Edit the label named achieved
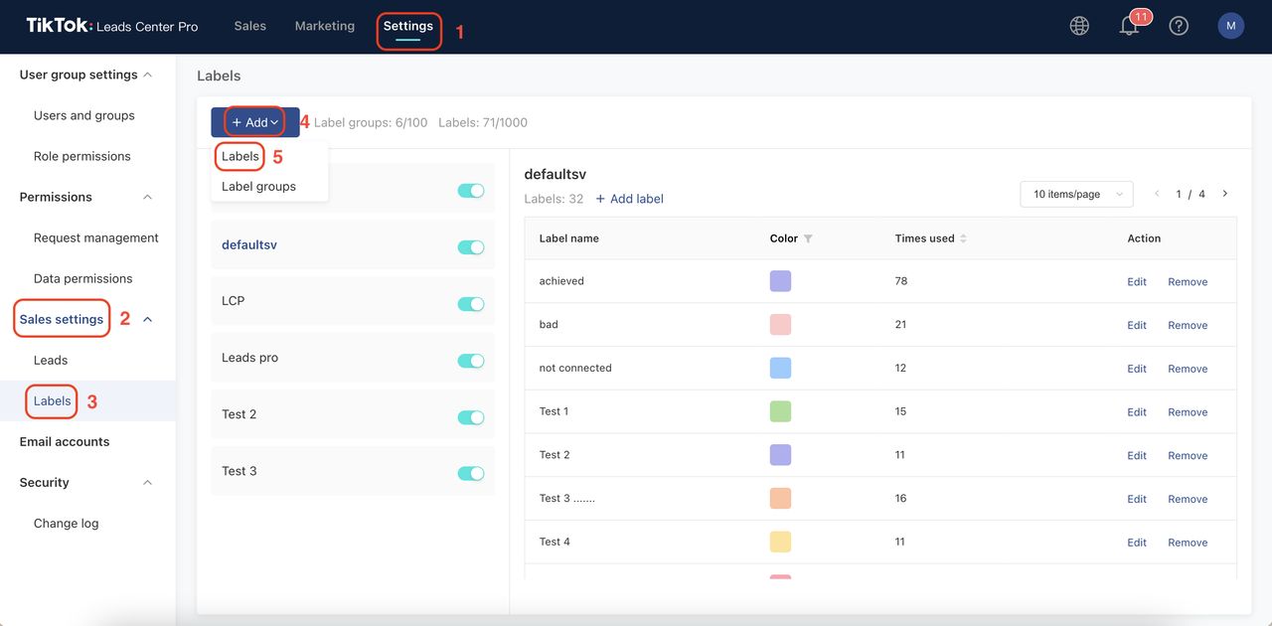This screenshot has height=626, width=1272. tap(1136, 281)
